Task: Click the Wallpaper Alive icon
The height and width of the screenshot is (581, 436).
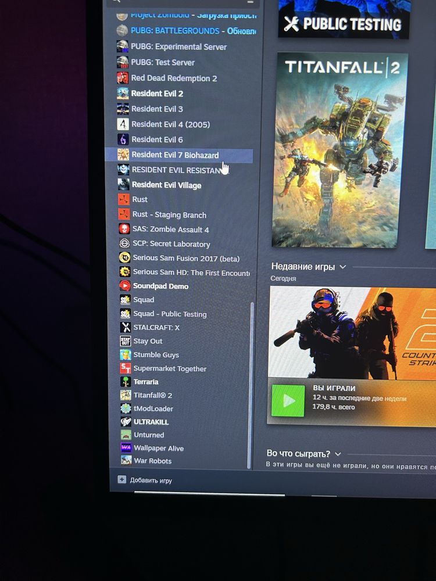Action: pos(126,447)
